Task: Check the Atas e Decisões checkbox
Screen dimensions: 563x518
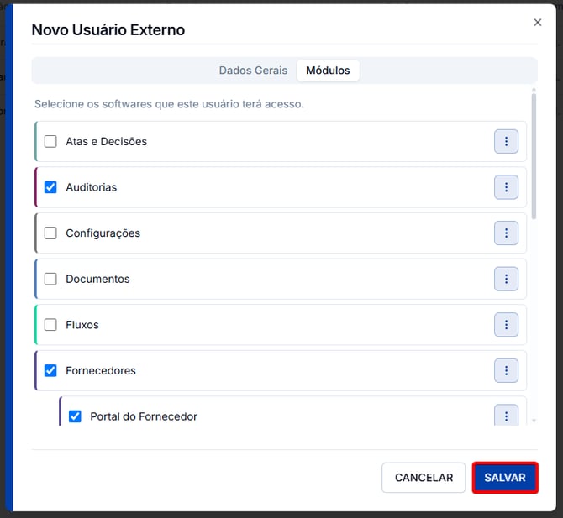Action: (50, 141)
